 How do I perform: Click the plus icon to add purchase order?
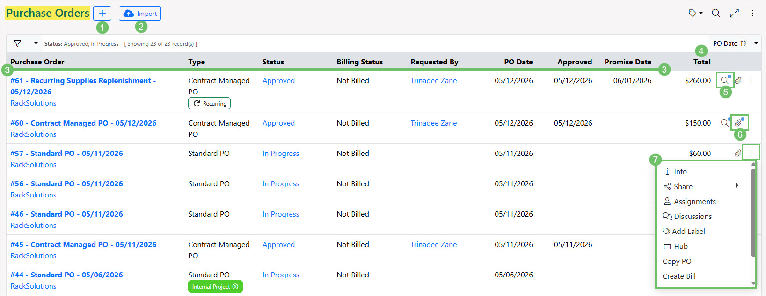pyautogui.click(x=102, y=13)
